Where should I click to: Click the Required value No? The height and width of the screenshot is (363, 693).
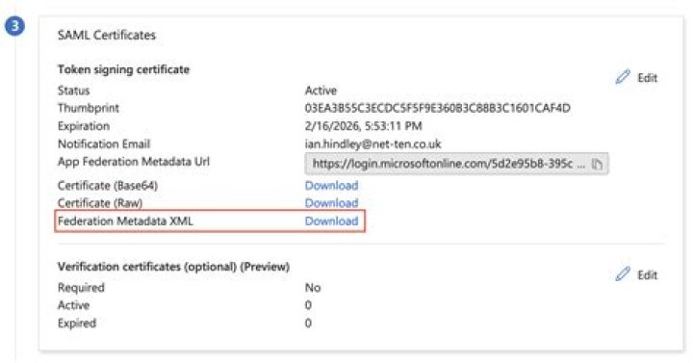tap(313, 288)
